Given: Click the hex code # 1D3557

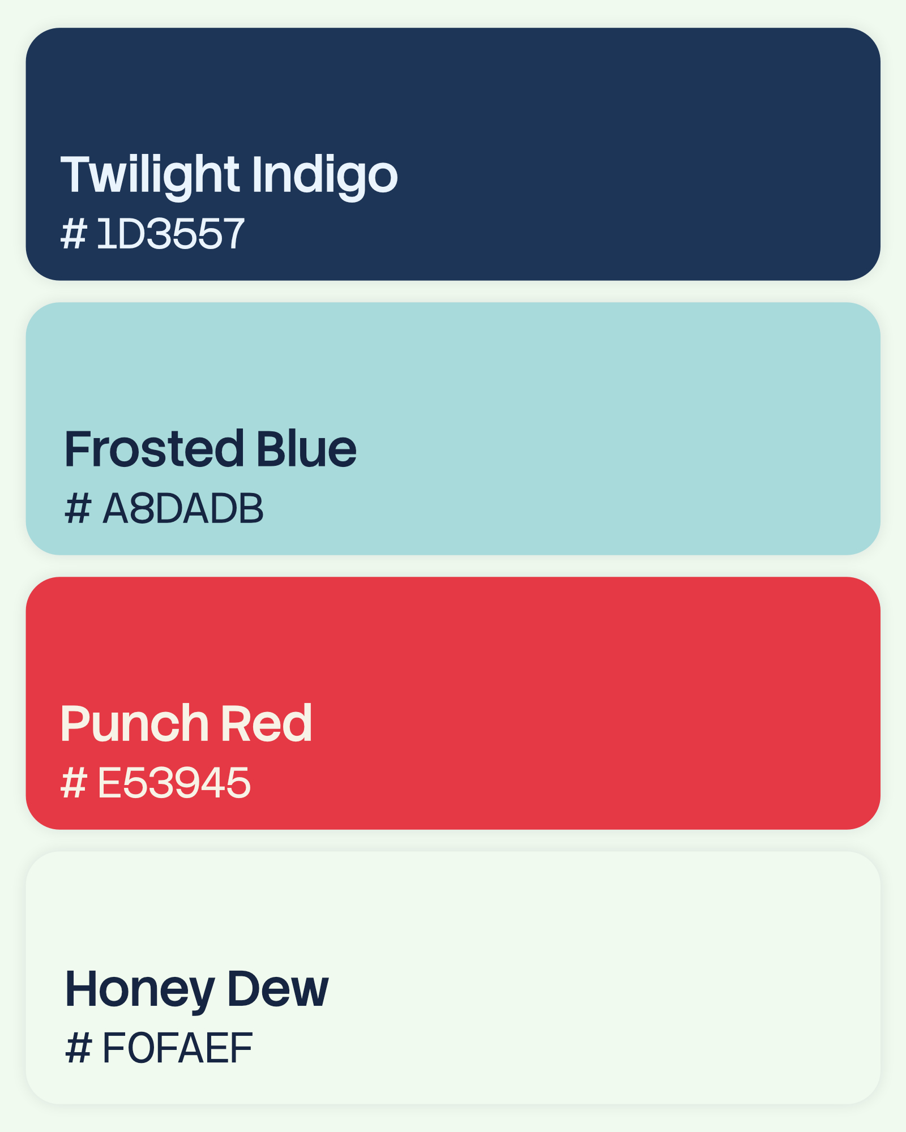Looking at the screenshot, I should point(153,234).
